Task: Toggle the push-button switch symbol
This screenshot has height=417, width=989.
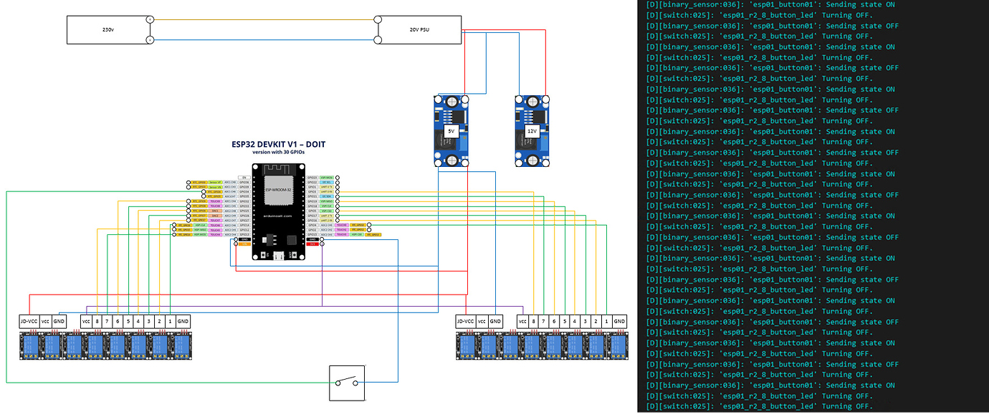Action: point(347,382)
